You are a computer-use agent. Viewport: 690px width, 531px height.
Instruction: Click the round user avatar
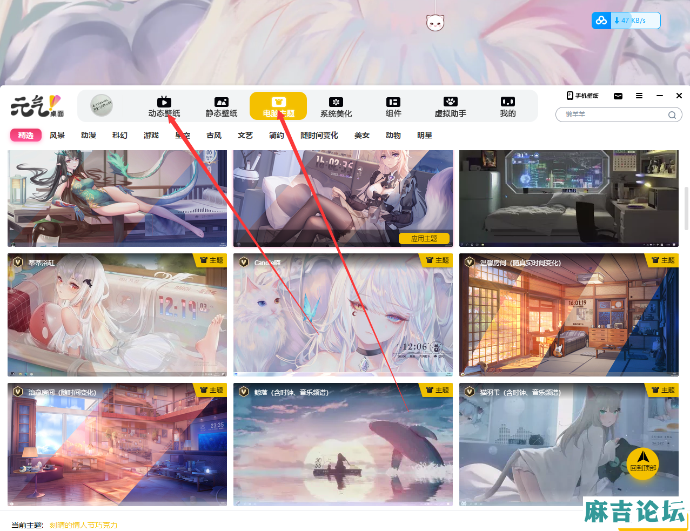pos(102,105)
